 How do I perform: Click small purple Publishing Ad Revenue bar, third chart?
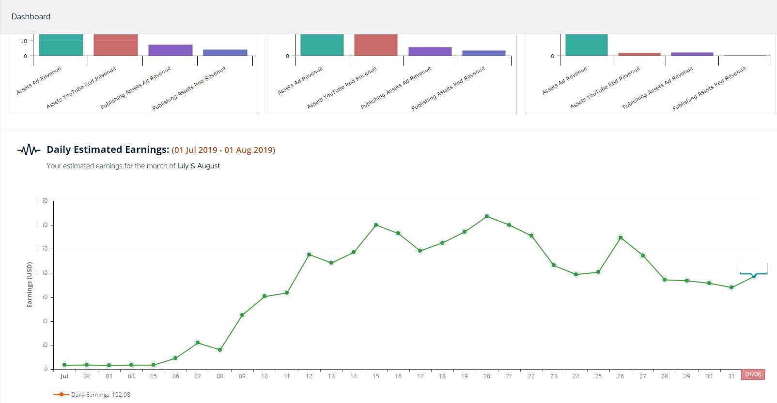[x=692, y=54]
